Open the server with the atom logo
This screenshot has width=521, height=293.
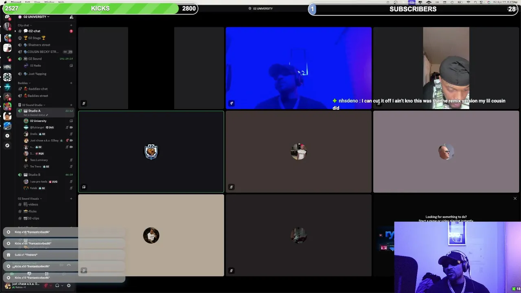coord(7,77)
